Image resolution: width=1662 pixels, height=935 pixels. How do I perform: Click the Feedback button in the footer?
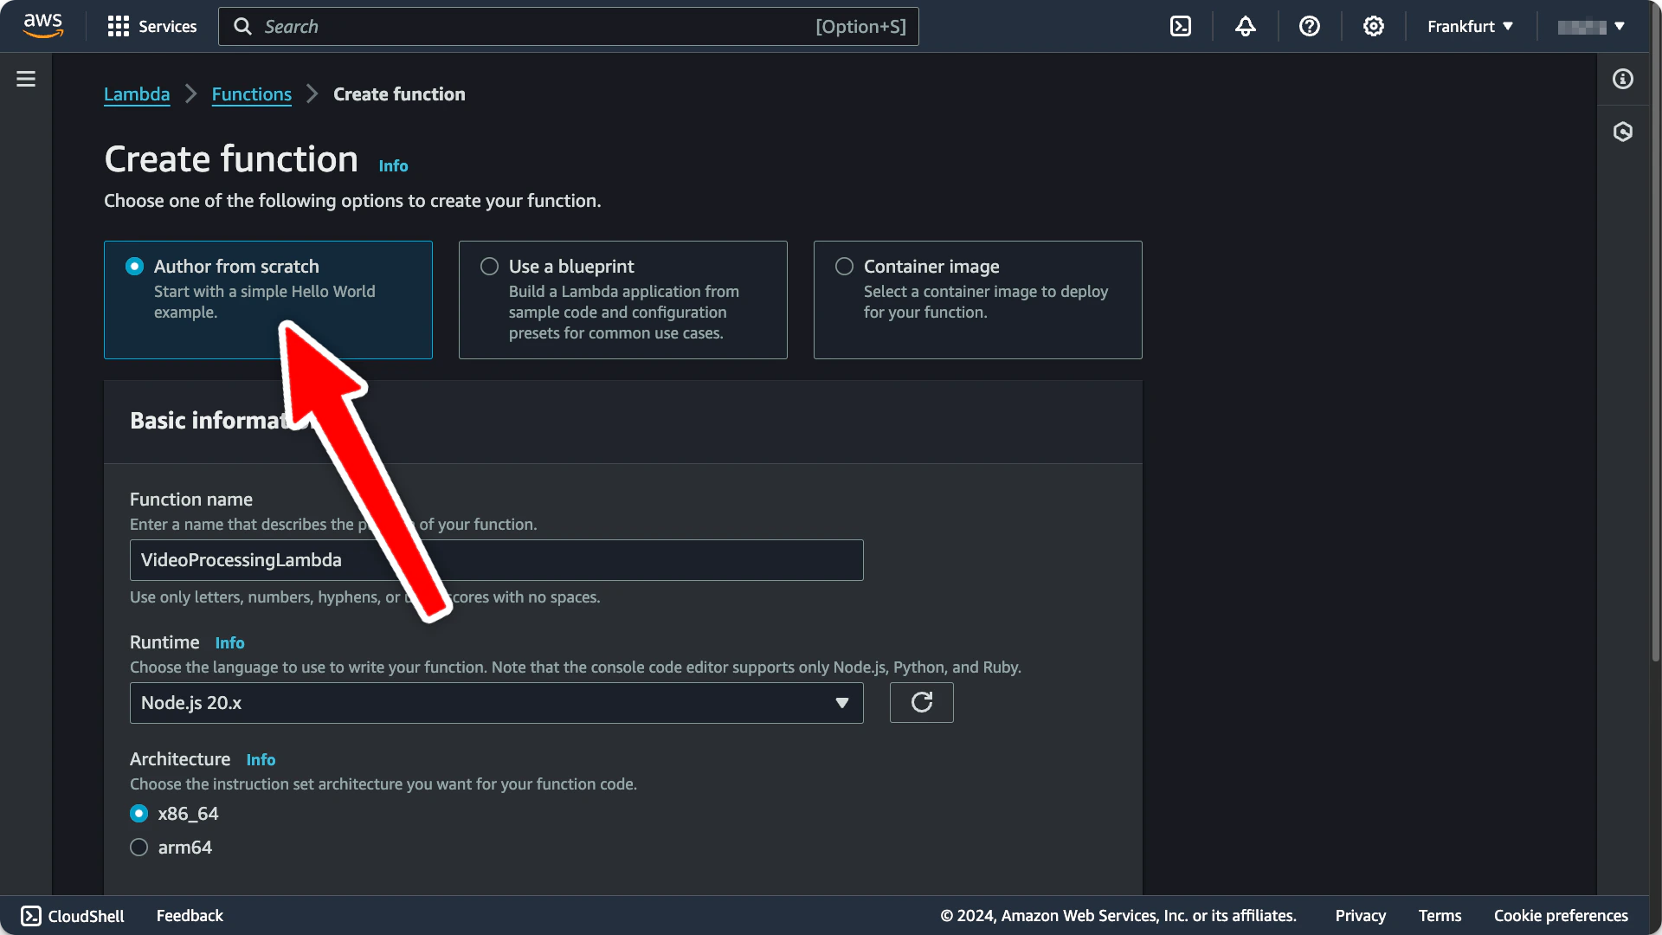tap(190, 915)
